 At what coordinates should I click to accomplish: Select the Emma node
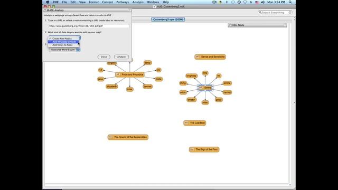pyautogui.click(x=205, y=88)
